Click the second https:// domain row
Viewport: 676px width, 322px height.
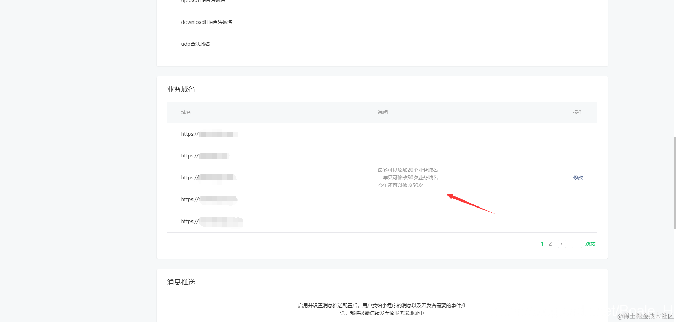[205, 155]
